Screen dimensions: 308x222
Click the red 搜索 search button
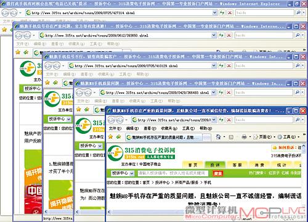click(217, 173)
